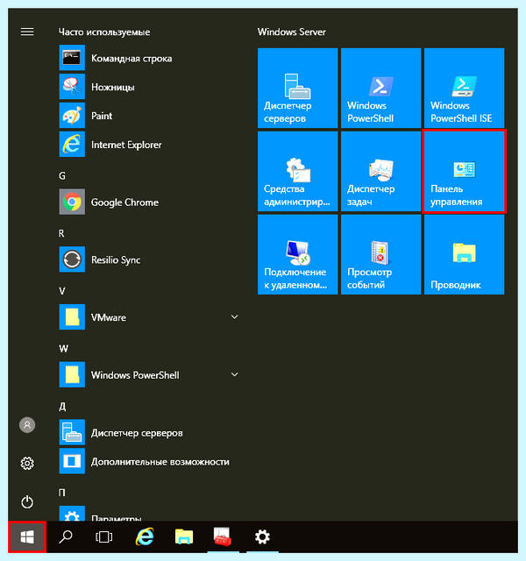Viewport: 526px width, 561px height.
Task: Launch Internet Explorer from taskbar
Action: tap(145, 537)
